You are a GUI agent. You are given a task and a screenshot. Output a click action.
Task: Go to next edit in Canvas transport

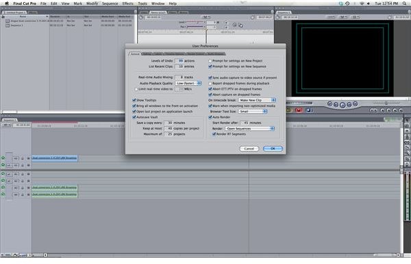click(355, 104)
